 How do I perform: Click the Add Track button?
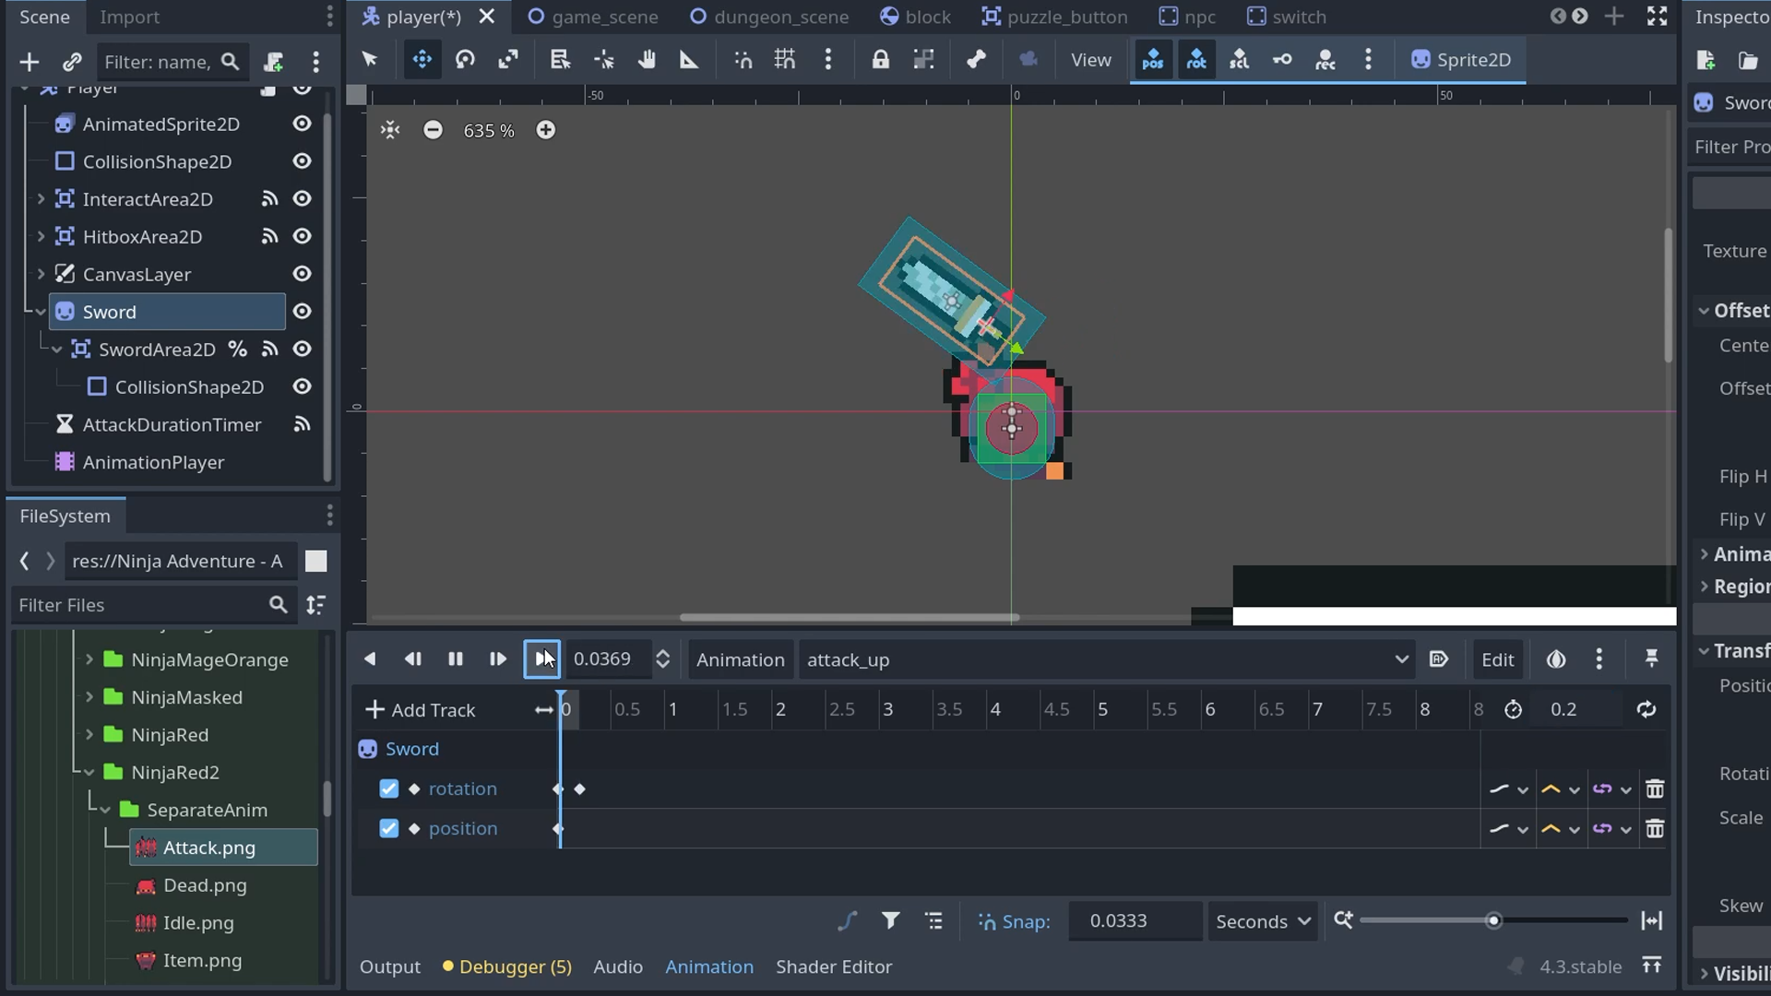420,709
